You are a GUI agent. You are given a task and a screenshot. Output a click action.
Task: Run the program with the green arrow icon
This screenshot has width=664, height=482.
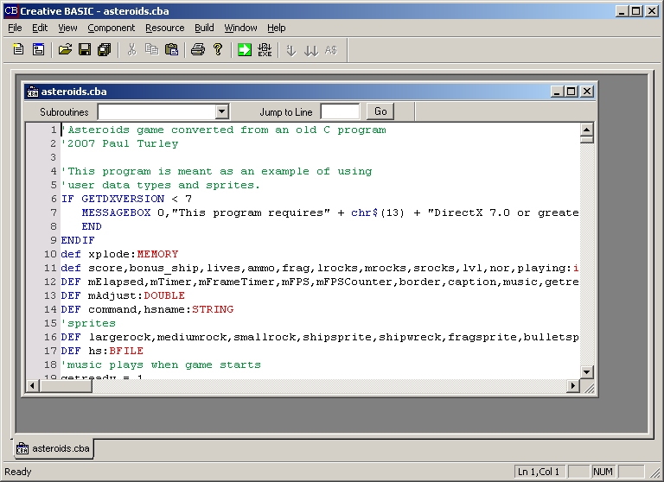click(x=245, y=50)
